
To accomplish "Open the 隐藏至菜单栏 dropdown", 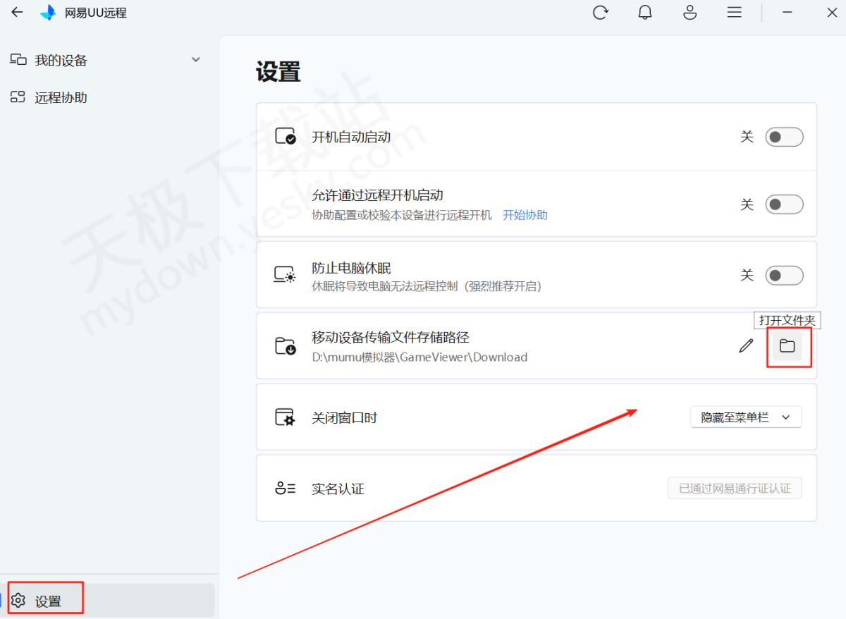I will click(745, 417).
